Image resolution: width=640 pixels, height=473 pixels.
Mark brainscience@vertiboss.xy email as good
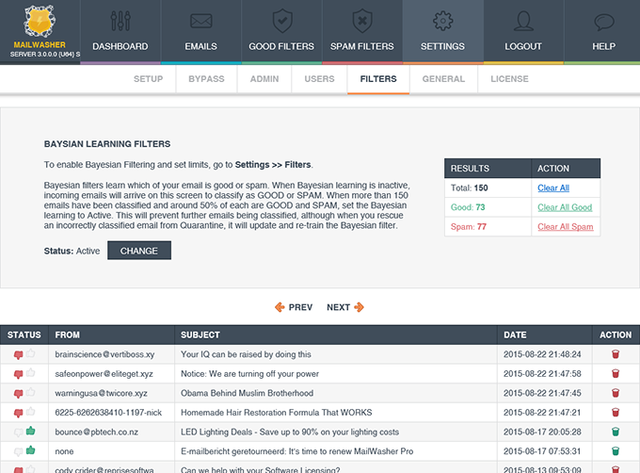pos(31,353)
